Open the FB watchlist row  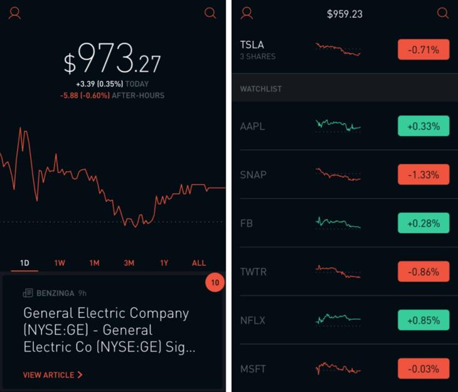coord(344,223)
